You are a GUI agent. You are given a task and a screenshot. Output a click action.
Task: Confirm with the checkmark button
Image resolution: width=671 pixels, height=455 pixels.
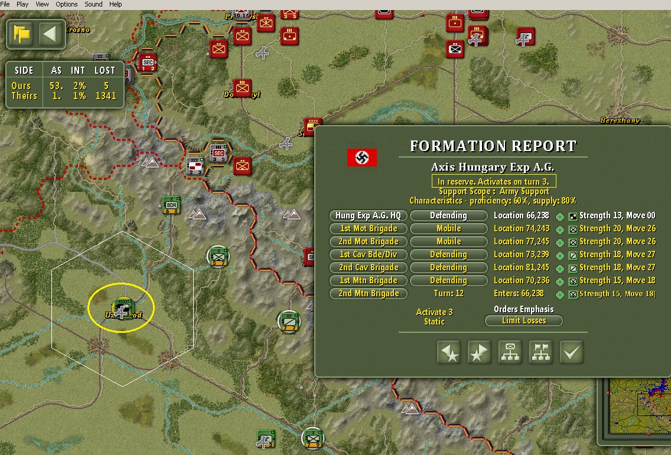(x=572, y=352)
